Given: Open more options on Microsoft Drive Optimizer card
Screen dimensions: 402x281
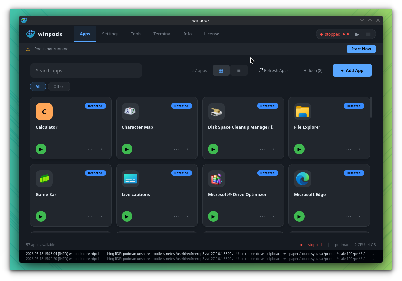Looking at the screenshot, I should tap(262, 217).
